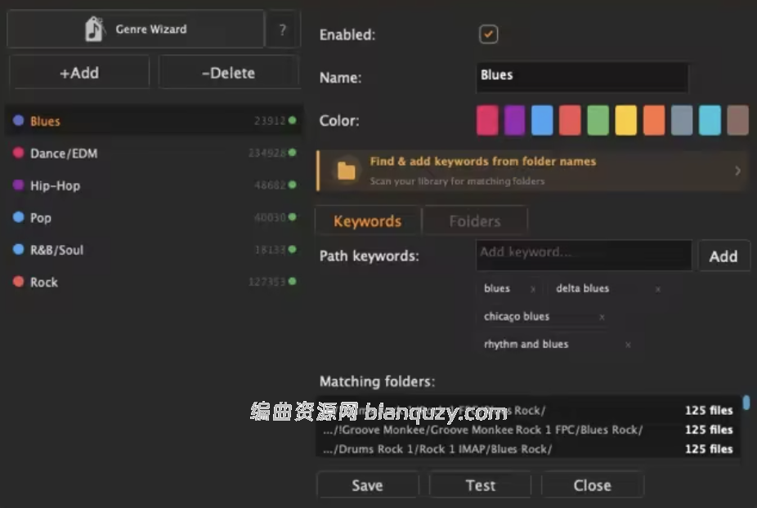Remove the 'blues' keyword tag
Screen dimensions: 757x508
(x=533, y=289)
